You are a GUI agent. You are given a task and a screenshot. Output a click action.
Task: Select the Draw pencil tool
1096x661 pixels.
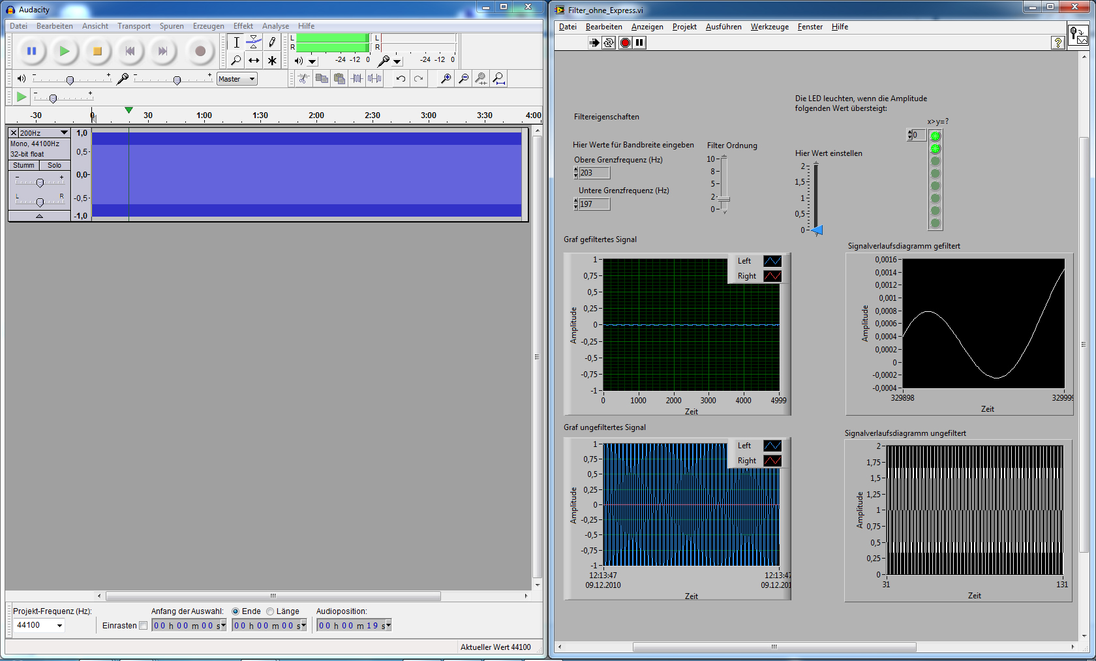[272, 42]
